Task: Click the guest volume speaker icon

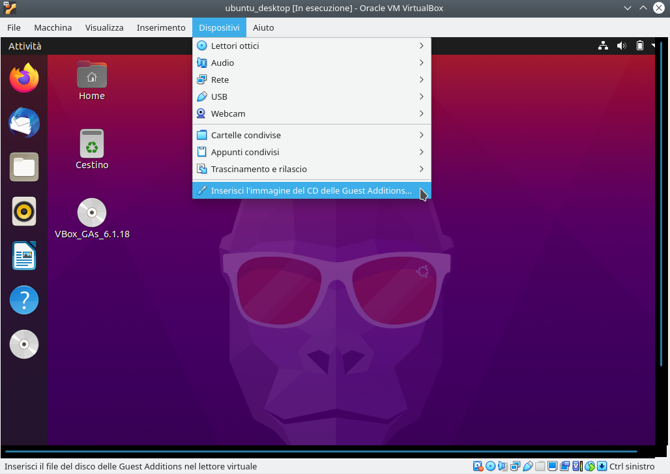Action: 622,46
